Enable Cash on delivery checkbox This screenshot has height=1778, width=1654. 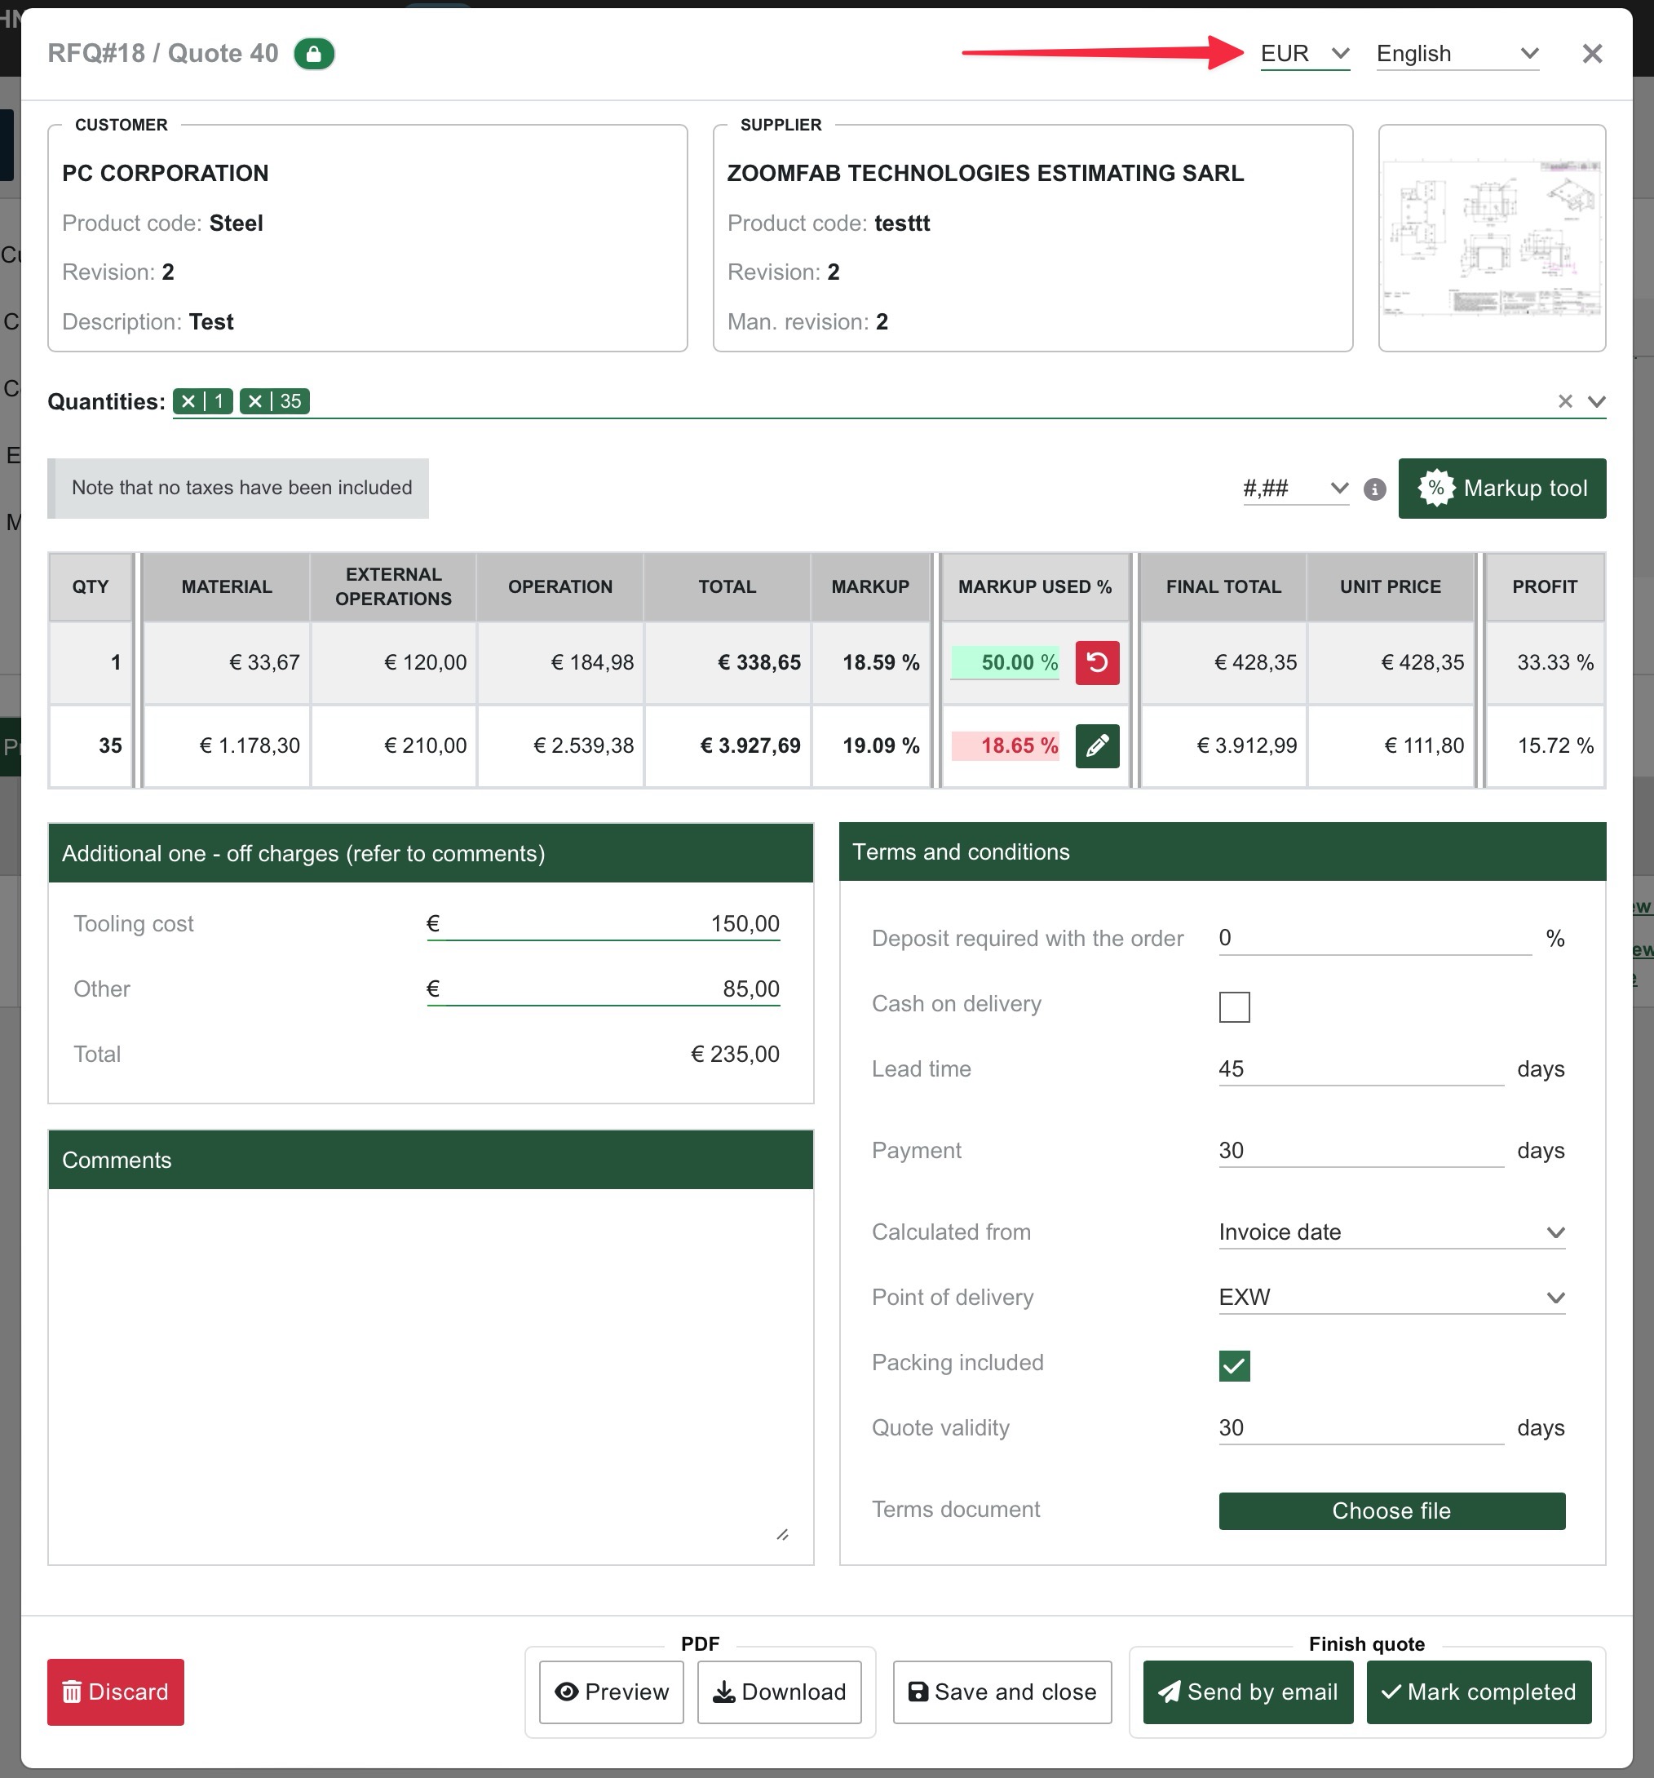1233,1007
